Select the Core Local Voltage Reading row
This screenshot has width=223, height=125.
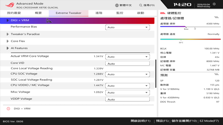pos(77,69)
